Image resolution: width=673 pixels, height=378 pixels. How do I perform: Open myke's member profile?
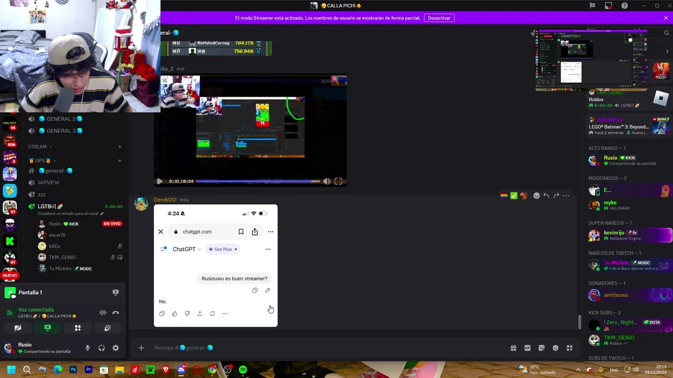628,205
